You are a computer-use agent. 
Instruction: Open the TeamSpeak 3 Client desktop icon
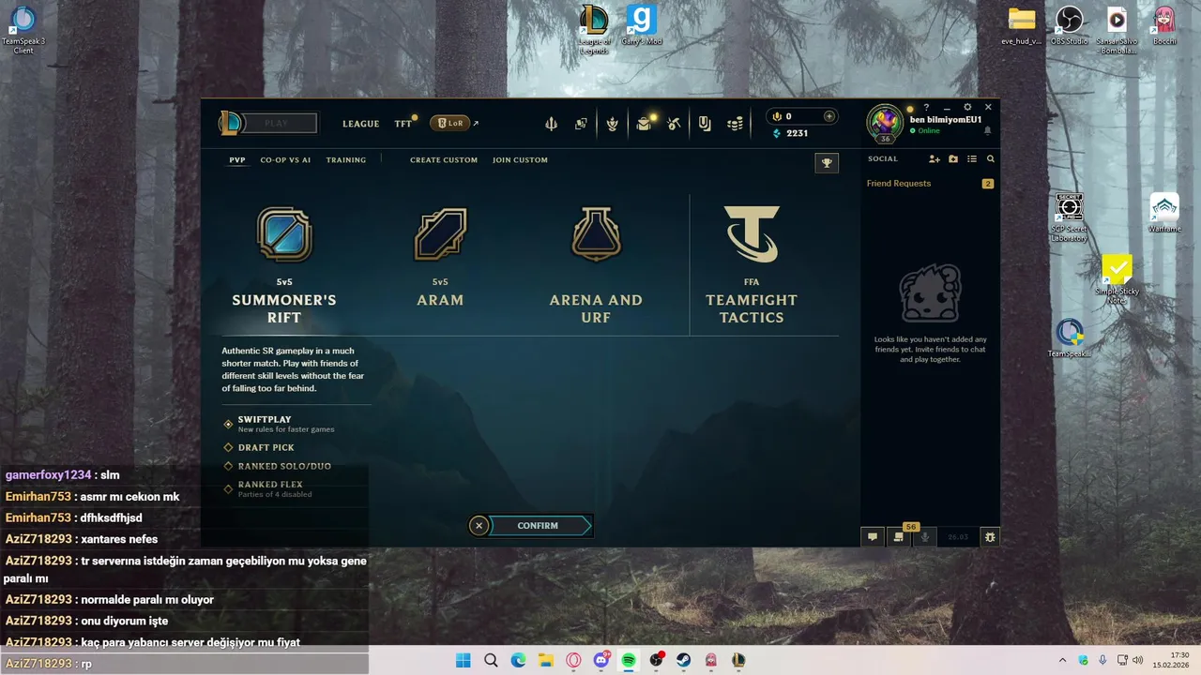23,30
